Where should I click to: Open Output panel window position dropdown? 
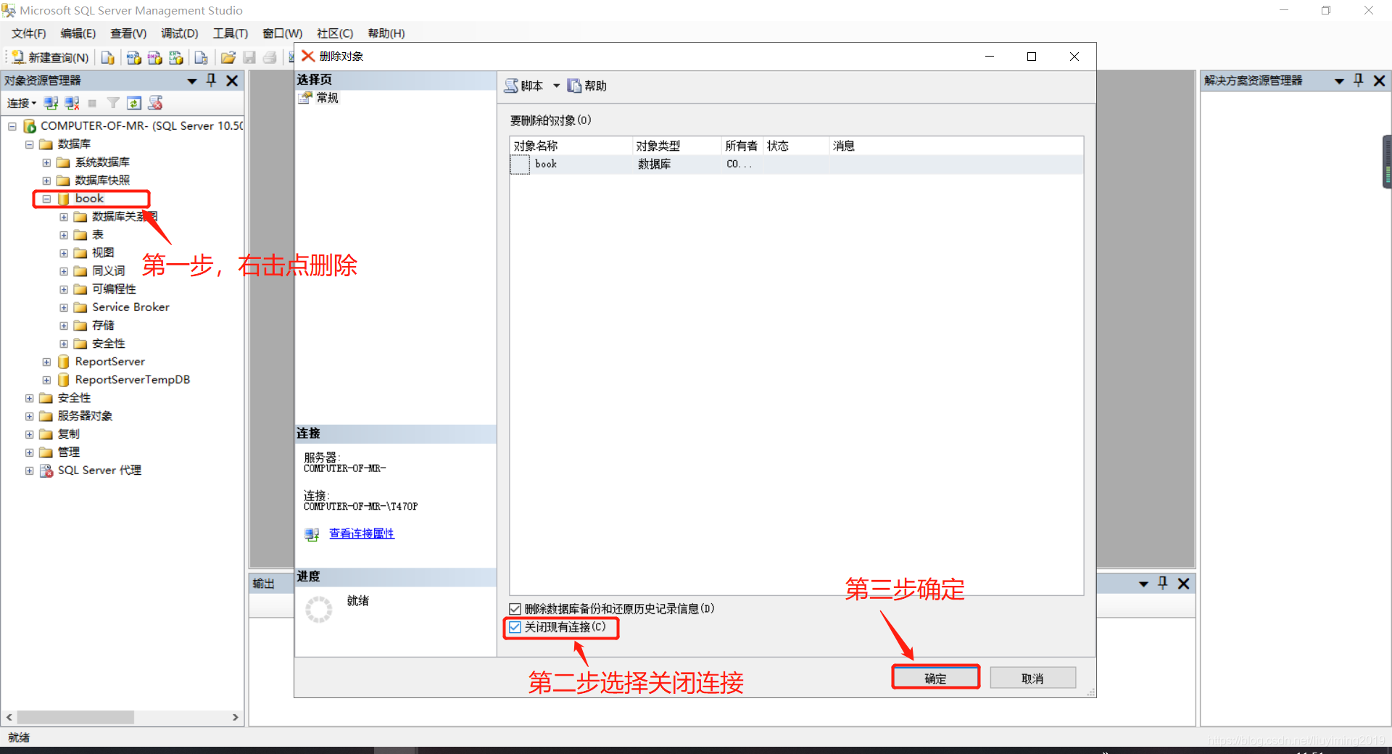1143,584
